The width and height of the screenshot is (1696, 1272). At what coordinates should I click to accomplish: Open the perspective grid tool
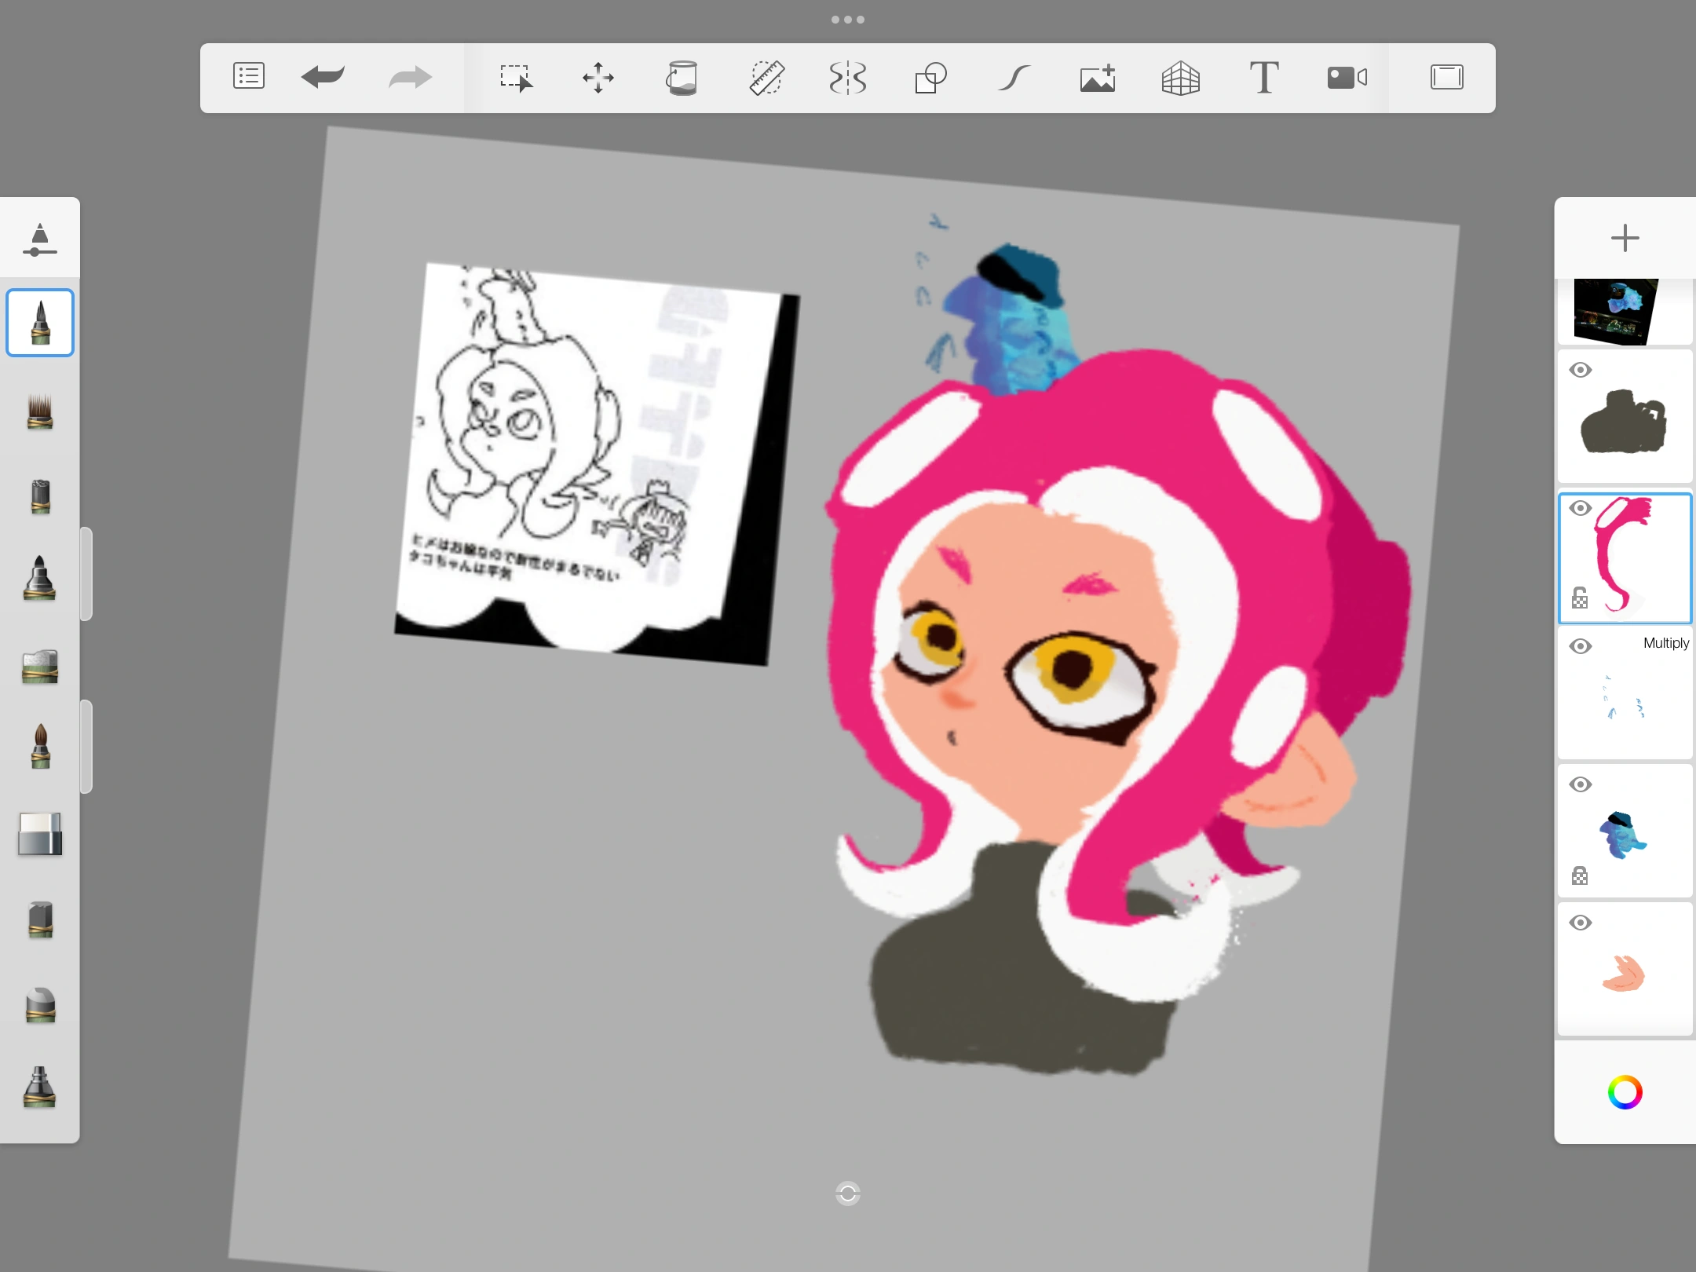[1181, 78]
